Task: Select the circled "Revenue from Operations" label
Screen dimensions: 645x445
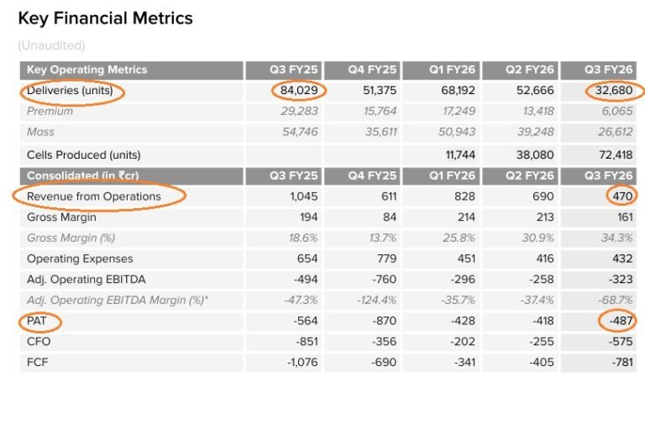Action: pos(94,196)
